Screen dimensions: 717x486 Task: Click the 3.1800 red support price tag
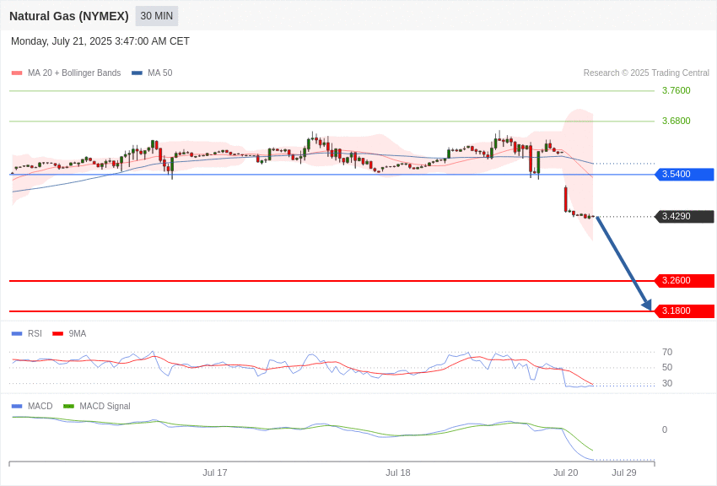point(685,310)
